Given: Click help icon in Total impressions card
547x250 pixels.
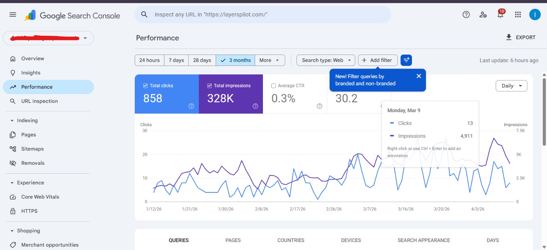Looking at the screenshot, I should click(x=255, y=106).
